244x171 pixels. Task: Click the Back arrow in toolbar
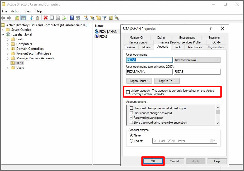click(3, 18)
